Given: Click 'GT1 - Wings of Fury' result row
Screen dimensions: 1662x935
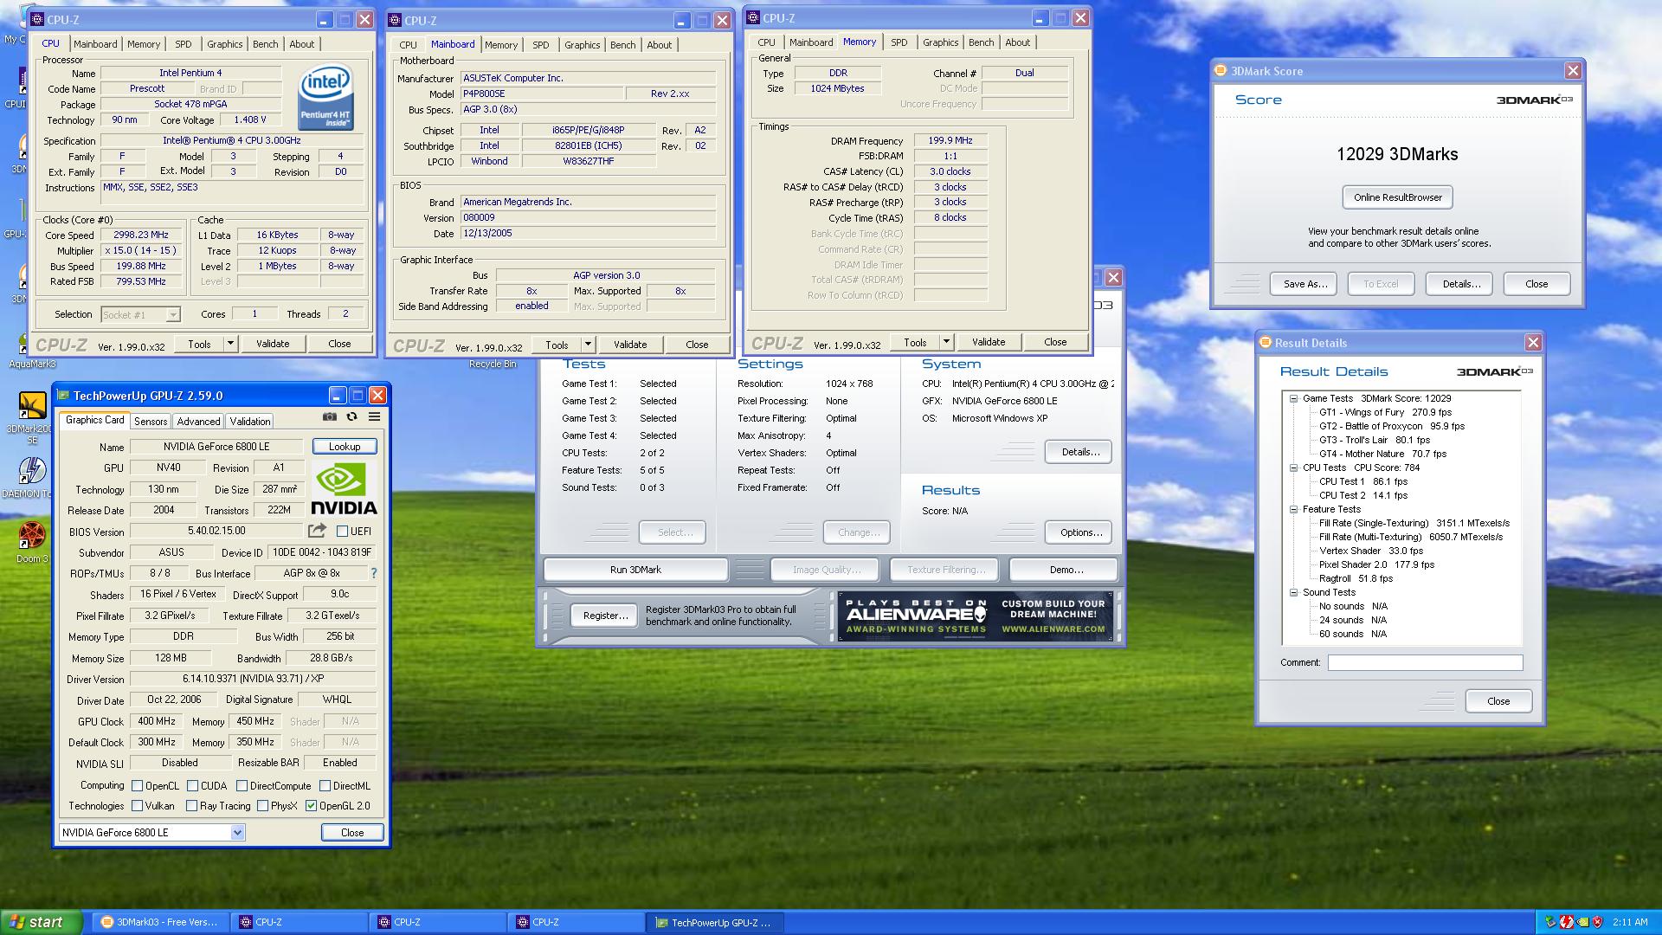Looking at the screenshot, I should (1385, 412).
